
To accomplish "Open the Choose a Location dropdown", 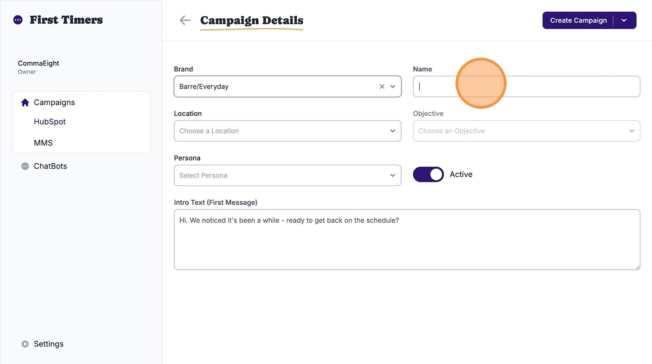I will tap(287, 131).
